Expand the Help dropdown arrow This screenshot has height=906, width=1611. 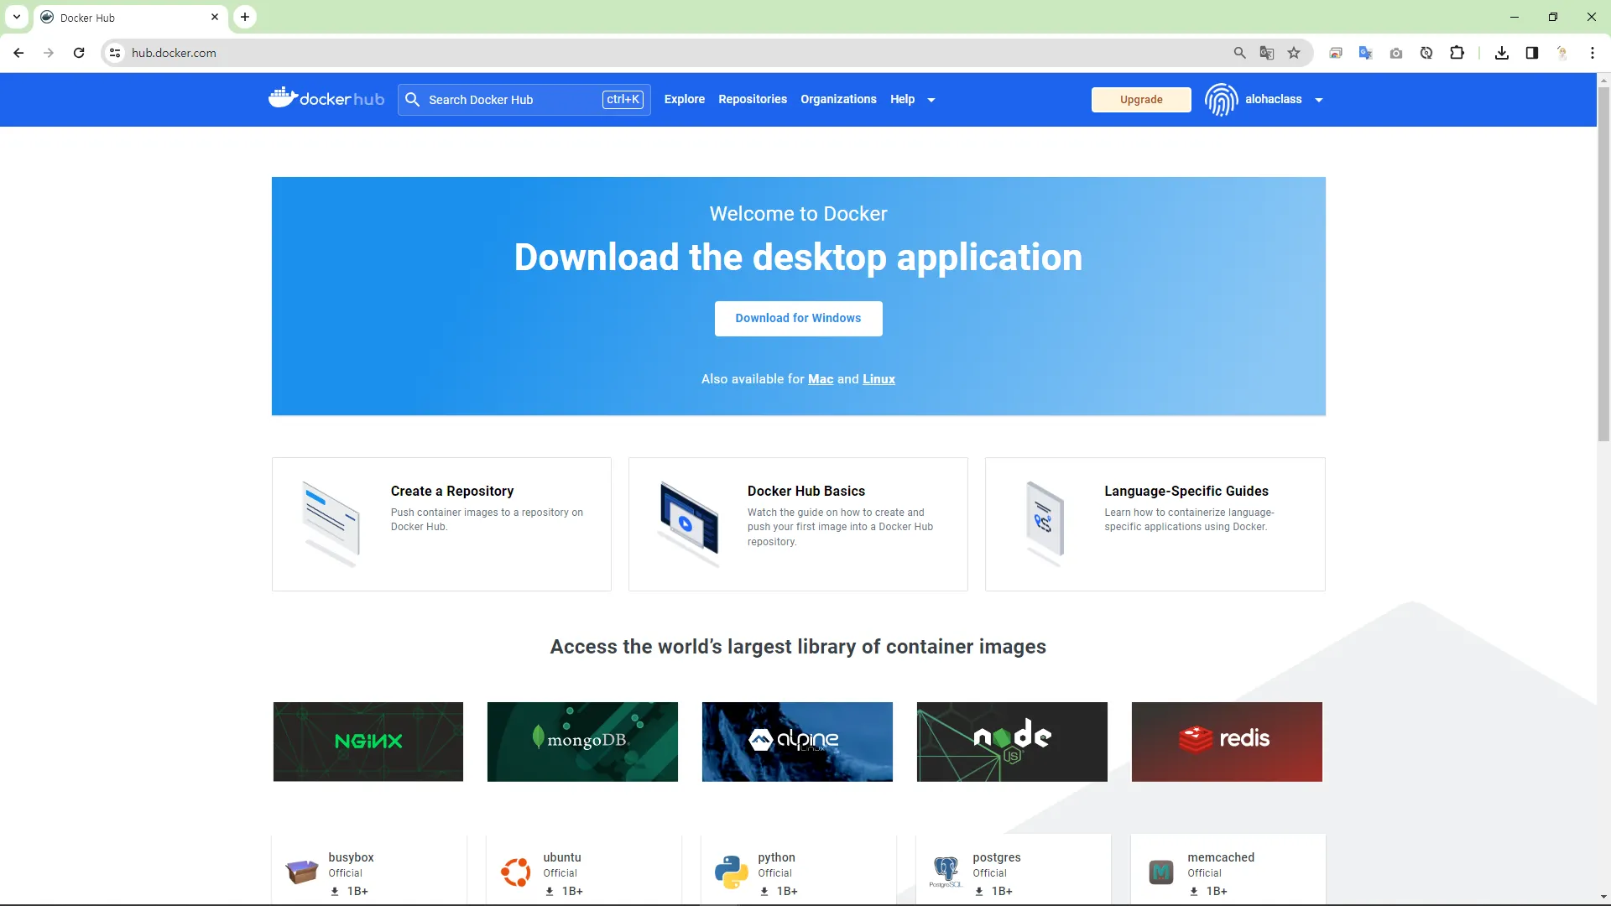931,100
